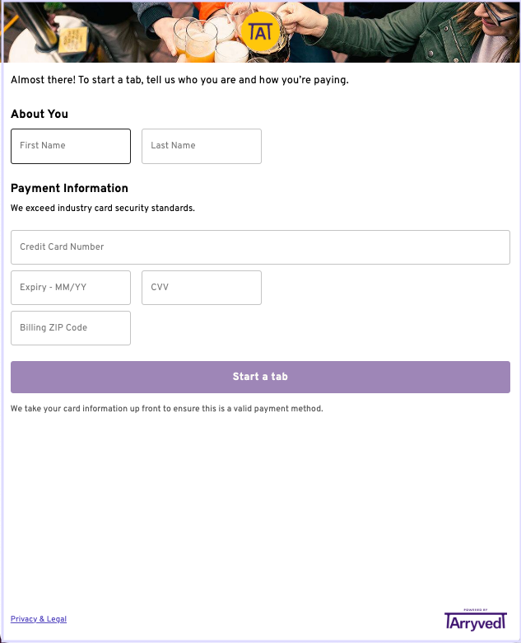The image size is (521, 643).
Task: Click the Payment Information heading
Action: (x=69, y=188)
